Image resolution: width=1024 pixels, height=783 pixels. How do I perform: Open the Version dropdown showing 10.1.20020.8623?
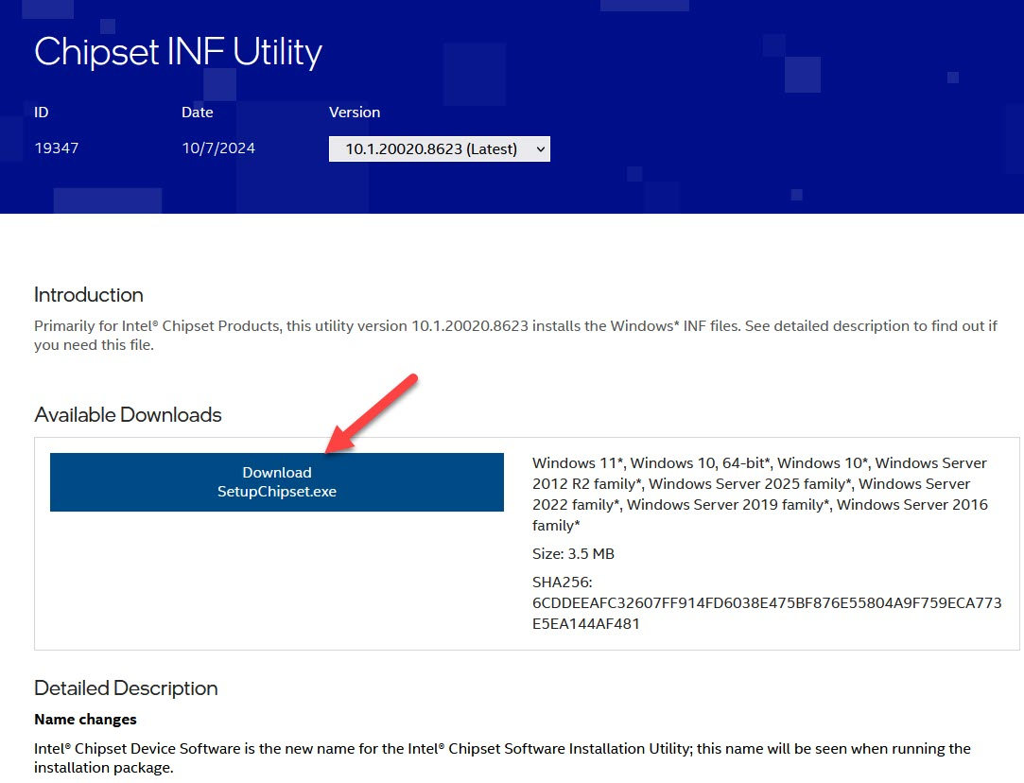point(431,148)
